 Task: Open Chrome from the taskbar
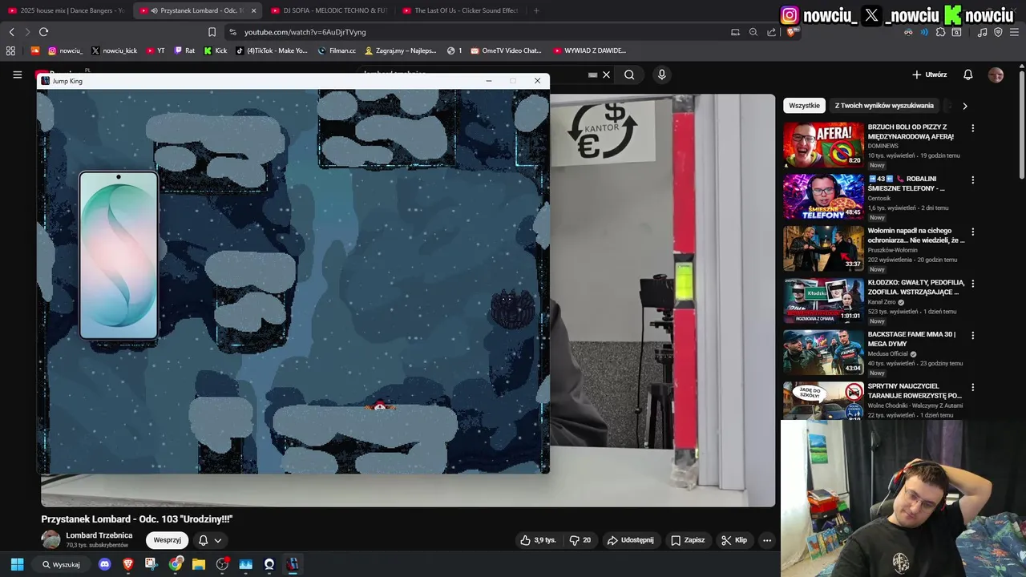pos(176,564)
